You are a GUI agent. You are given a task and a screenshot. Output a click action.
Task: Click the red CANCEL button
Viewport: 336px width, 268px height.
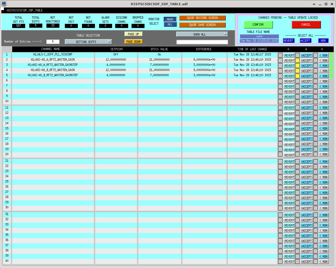click(x=306, y=25)
